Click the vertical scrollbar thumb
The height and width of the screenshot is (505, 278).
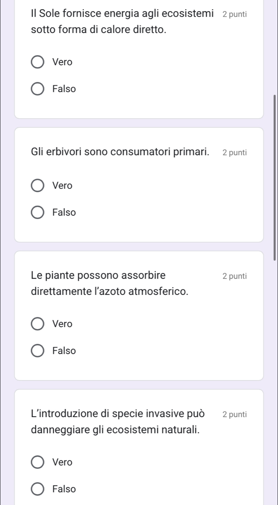coord(274,177)
